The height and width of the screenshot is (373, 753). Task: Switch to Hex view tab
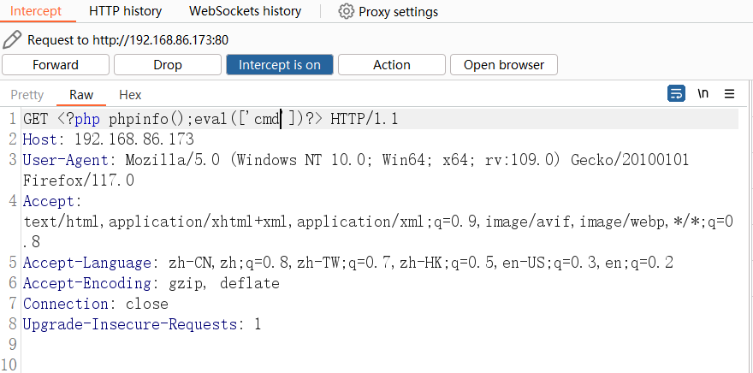(130, 95)
